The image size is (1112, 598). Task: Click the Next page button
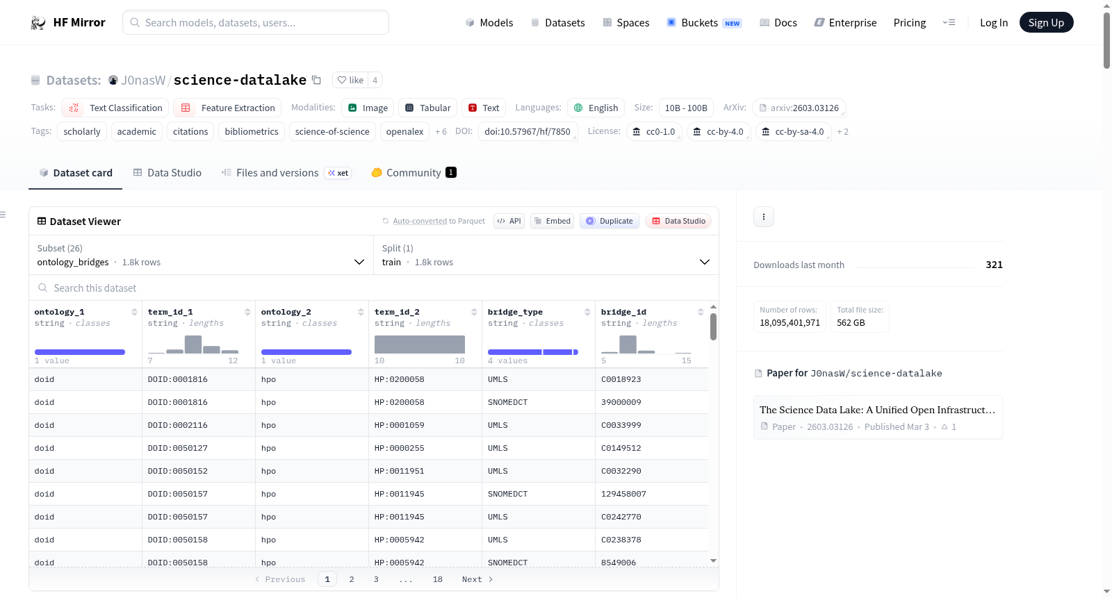pyautogui.click(x=477, y=579)
